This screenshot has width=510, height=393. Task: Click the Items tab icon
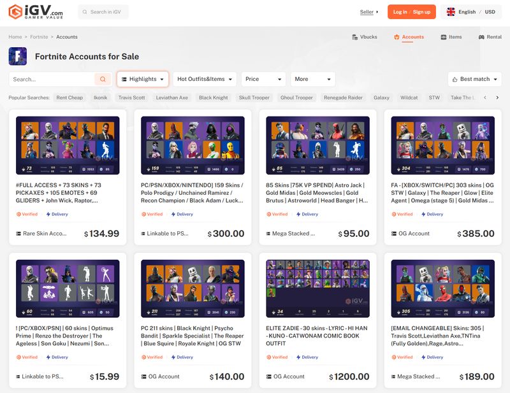[x=443, y=37]
